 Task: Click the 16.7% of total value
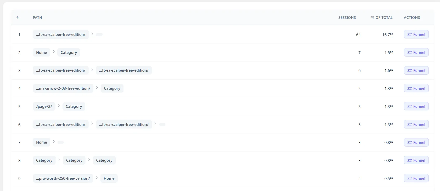pyautogui.click(x=388, y=35)
